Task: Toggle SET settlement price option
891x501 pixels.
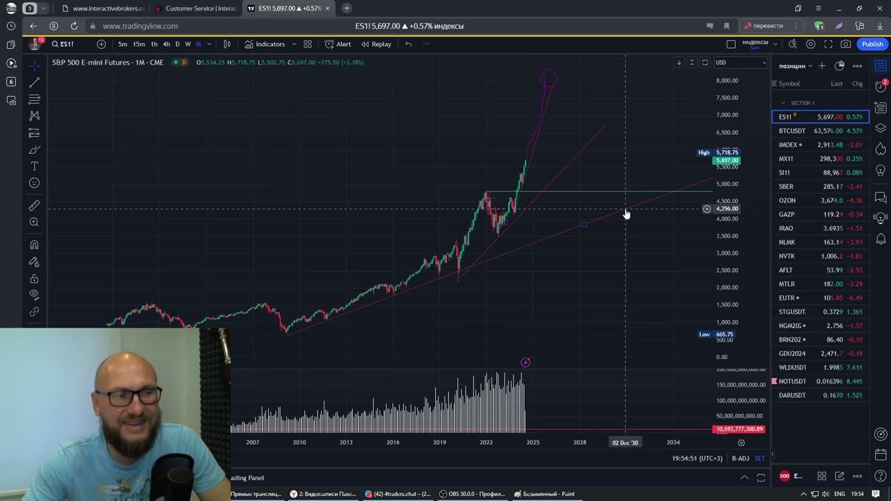Action: click(x=759, y=459)
